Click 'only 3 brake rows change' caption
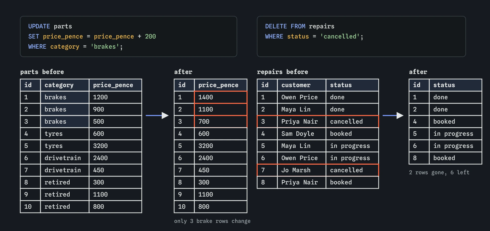This screenshot has width=490, height=231. point(212,221)
